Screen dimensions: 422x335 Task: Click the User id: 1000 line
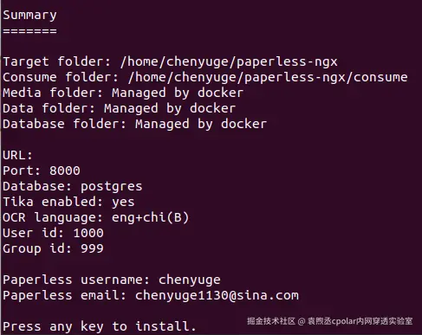(x=53, y=233)
